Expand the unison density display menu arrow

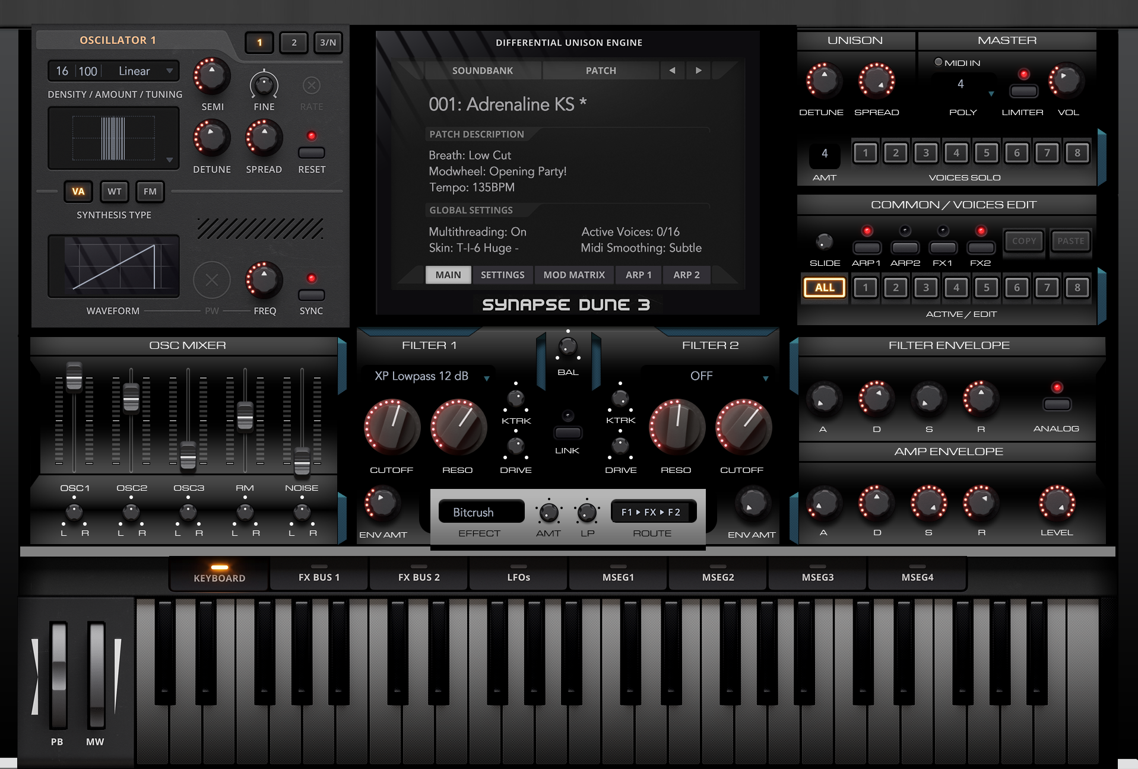click(x=170, y=160)
